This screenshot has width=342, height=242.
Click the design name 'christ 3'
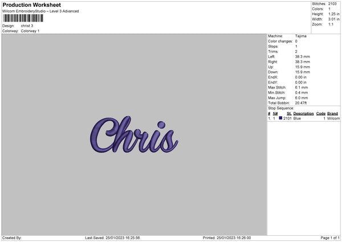[27, 26]
